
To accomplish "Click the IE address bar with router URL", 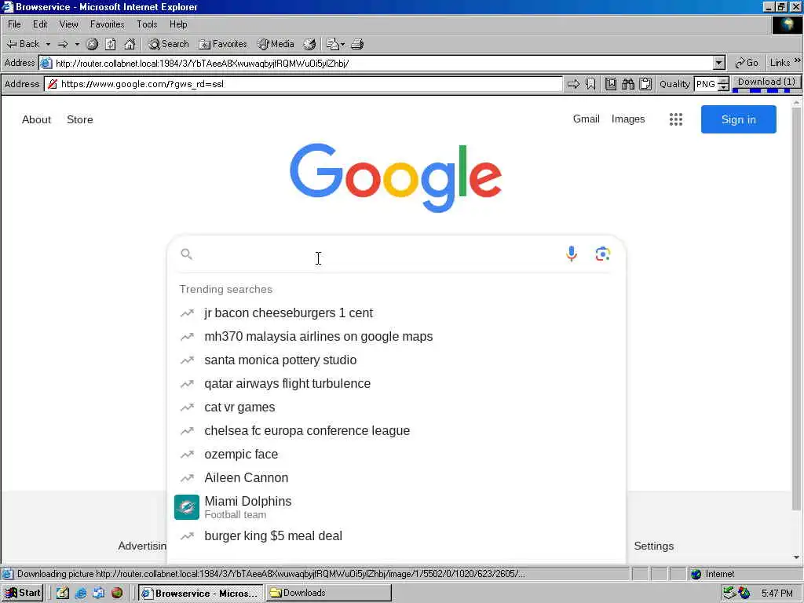I will [x=377, y=63].
